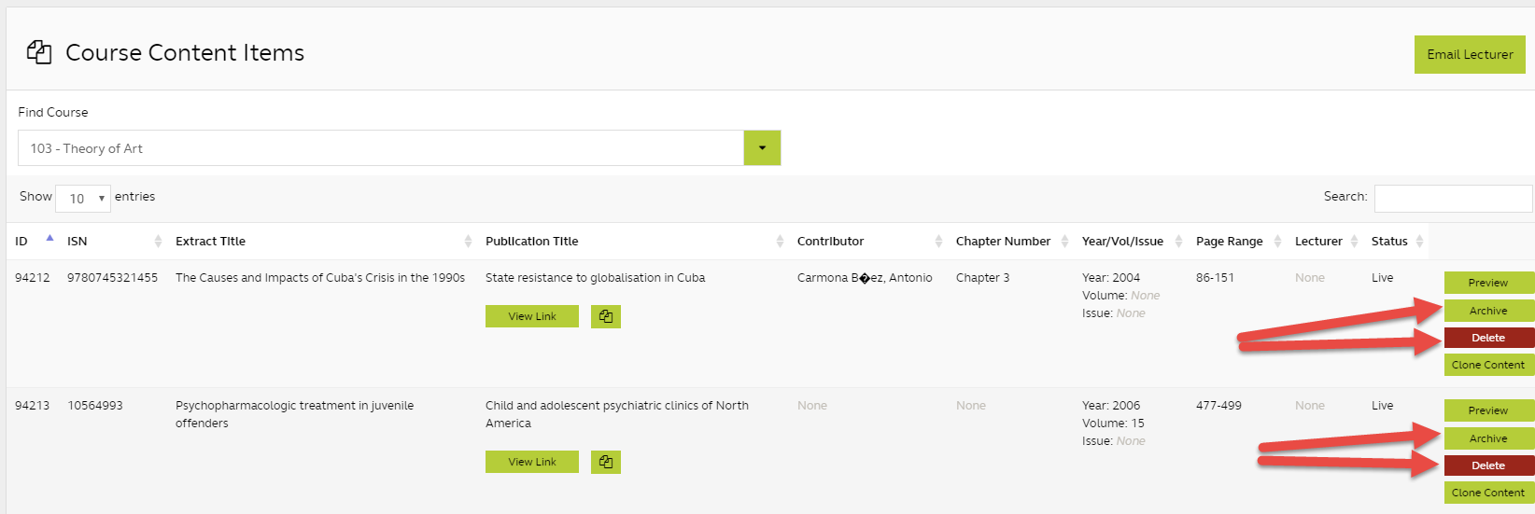Viewport: 1535px width, 514px height.
Task: Click the Email Lecturer button
Action: tap(1470, 55)
